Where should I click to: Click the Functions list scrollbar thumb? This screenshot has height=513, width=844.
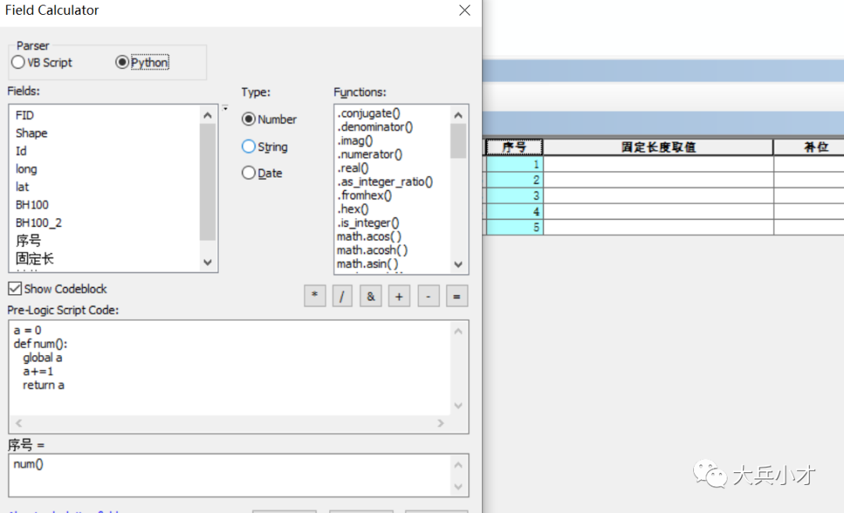click(x=458, y=142)
